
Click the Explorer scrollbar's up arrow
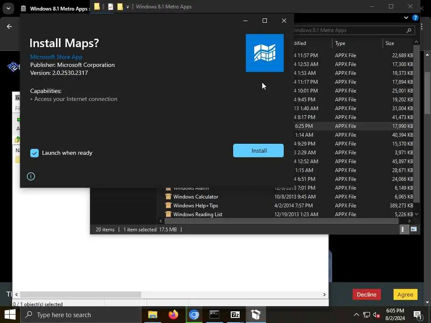(416, 42)
